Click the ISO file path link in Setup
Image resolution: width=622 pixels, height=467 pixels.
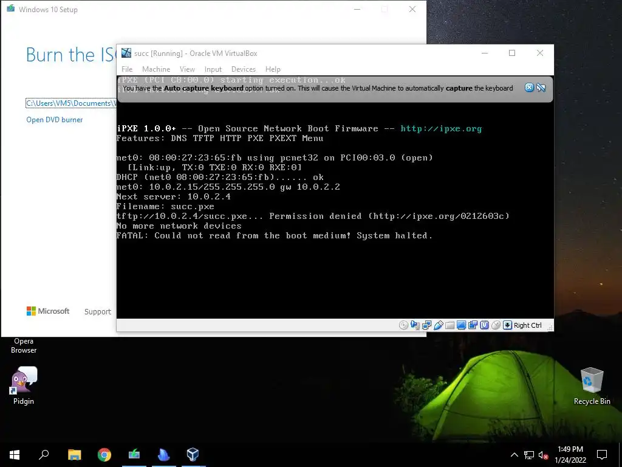pos(70,103)
